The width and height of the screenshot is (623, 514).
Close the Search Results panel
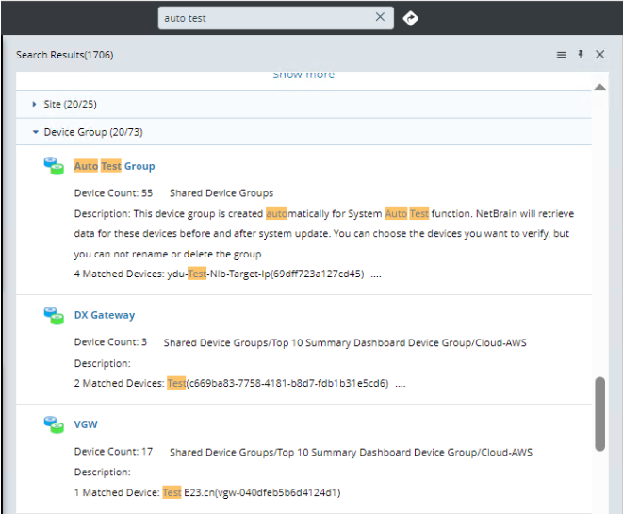pos(600,55)
